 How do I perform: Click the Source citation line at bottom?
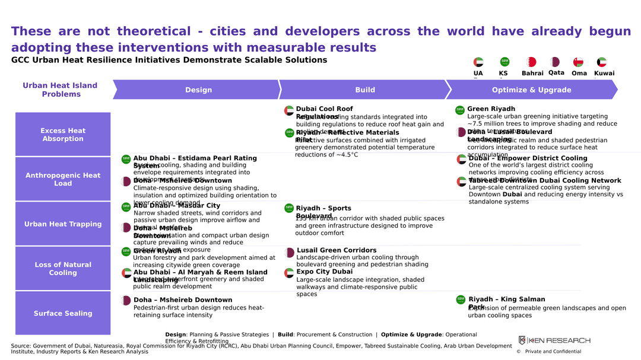(x=261, y=349)
